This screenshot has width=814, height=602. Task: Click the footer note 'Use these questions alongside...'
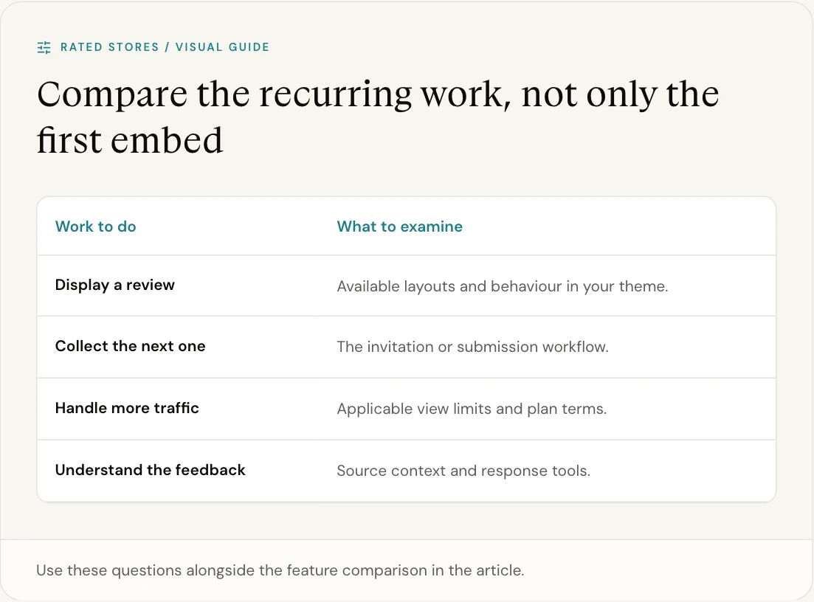tap(280, 570)
